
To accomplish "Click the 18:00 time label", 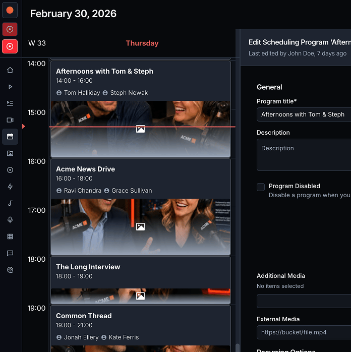I will point(36,260).
